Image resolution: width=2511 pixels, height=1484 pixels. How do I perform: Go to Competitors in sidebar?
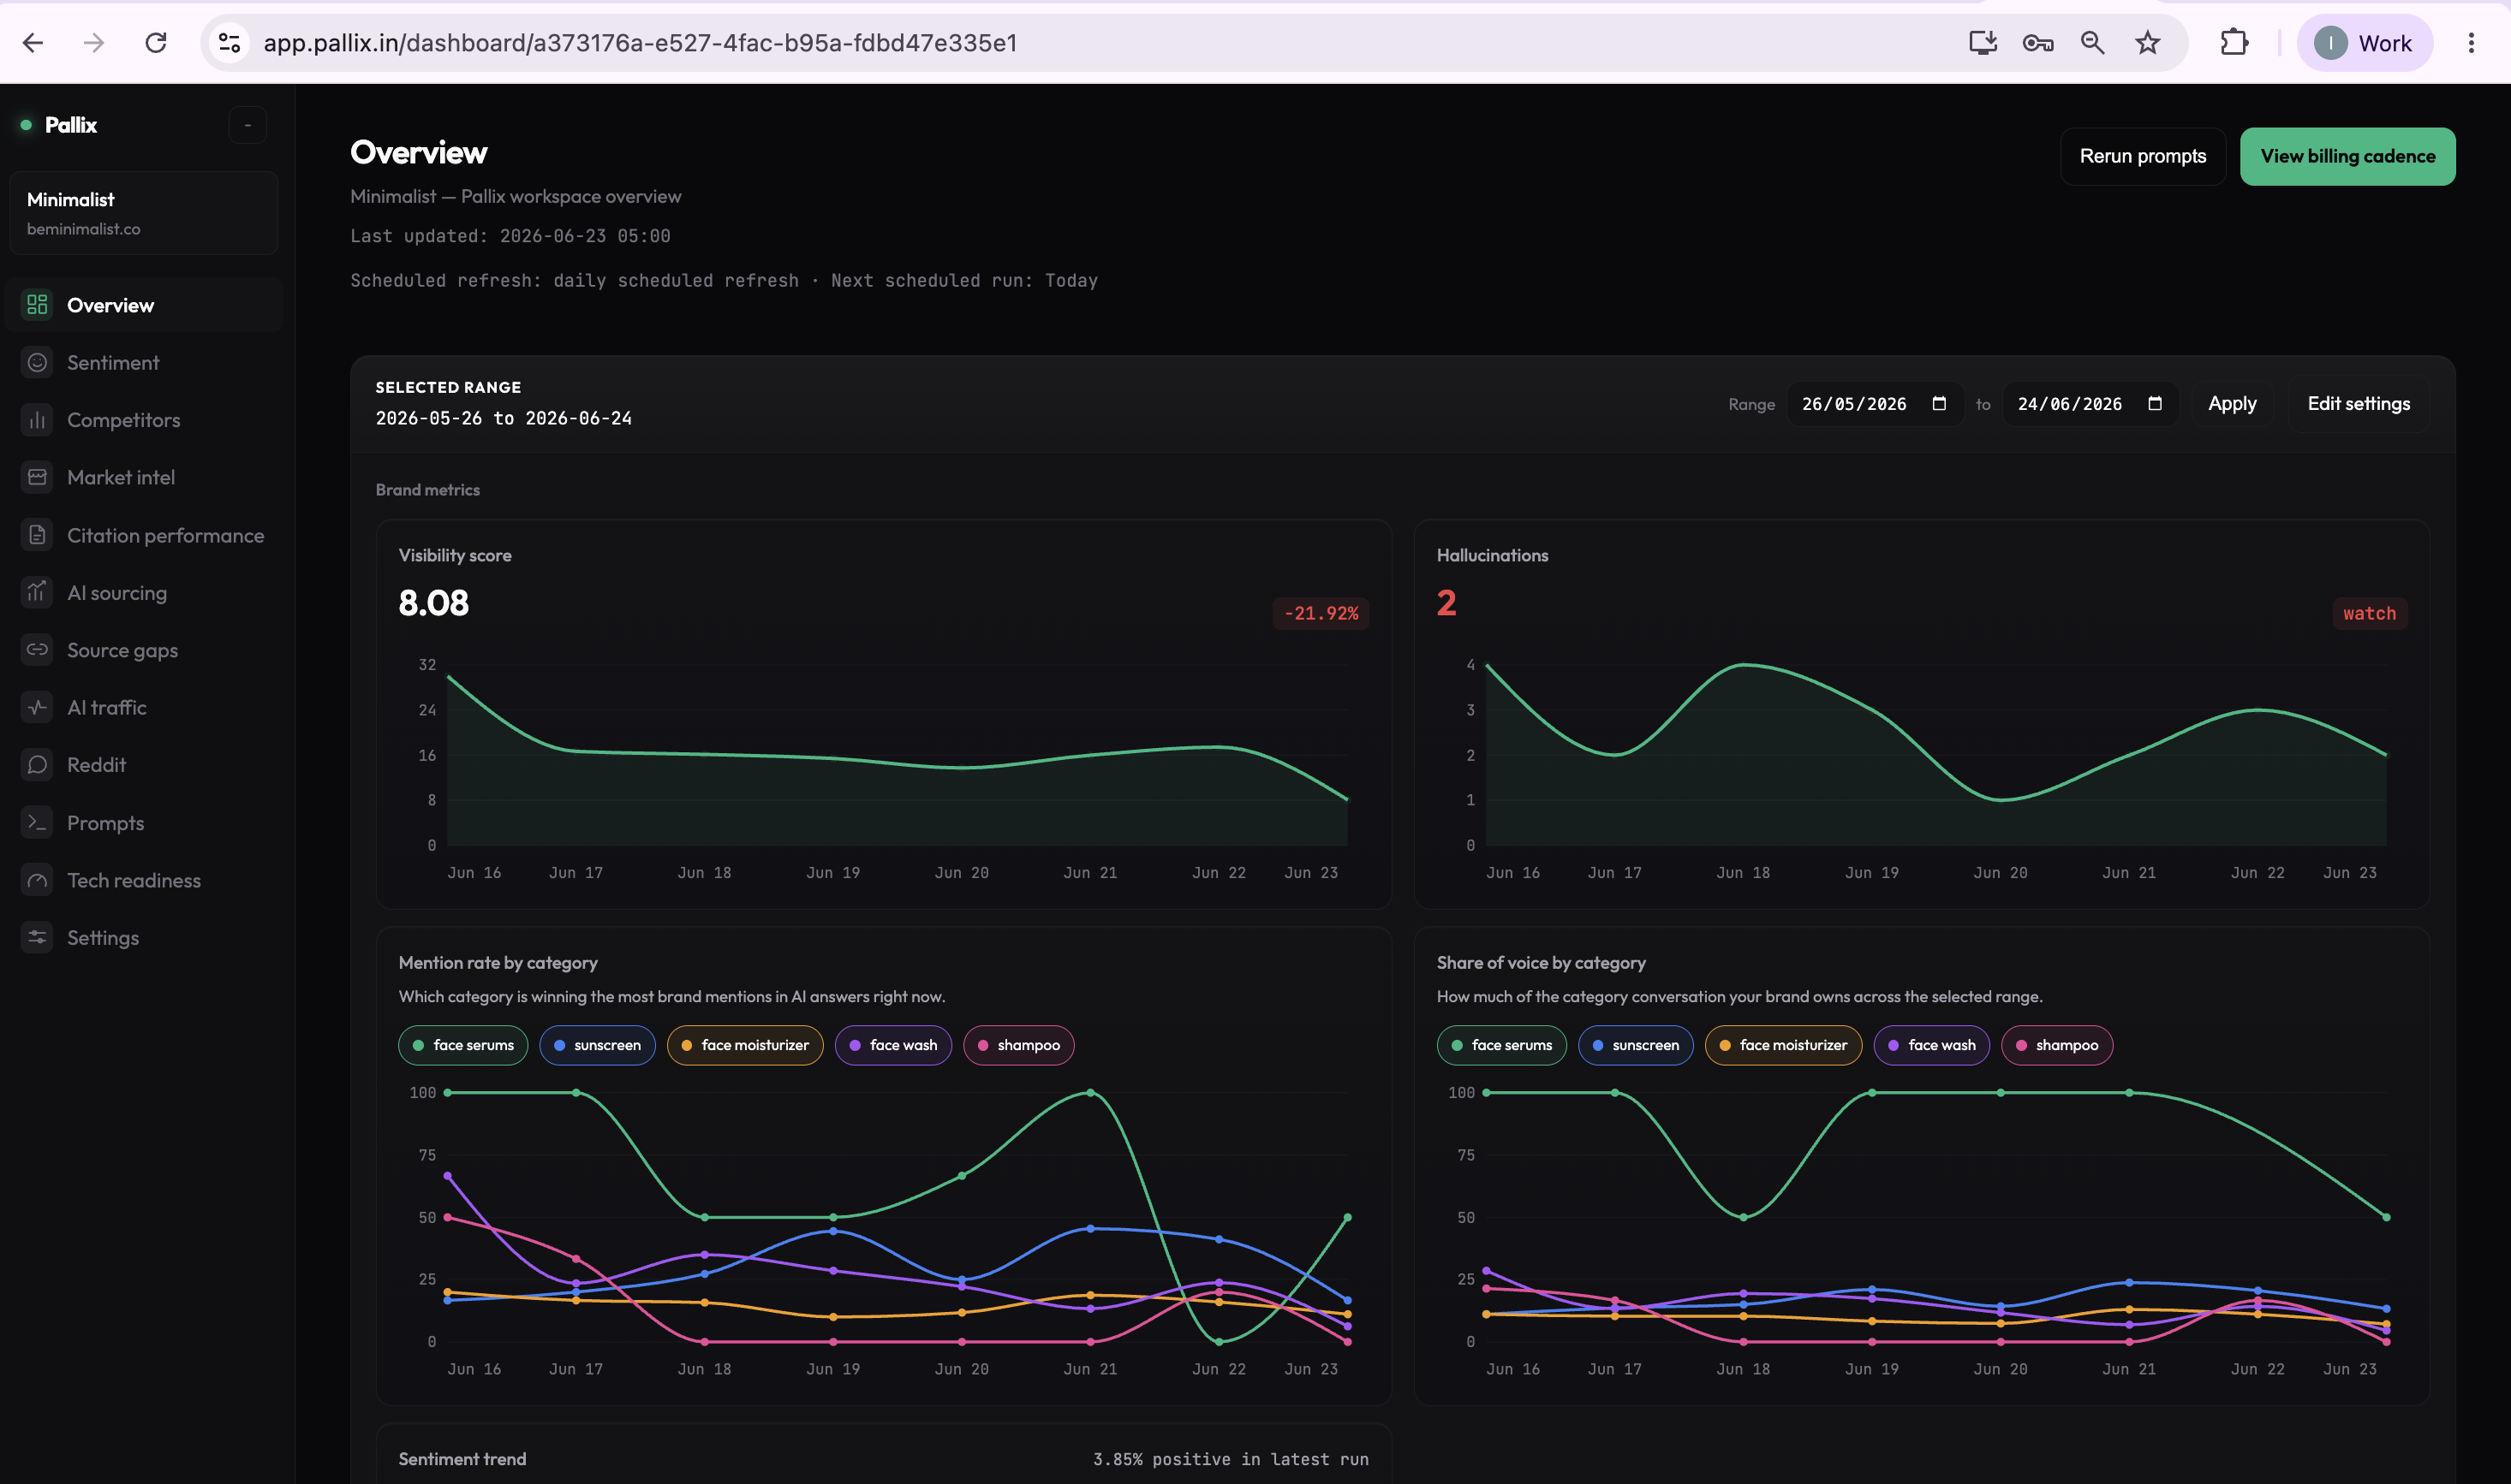144,420
